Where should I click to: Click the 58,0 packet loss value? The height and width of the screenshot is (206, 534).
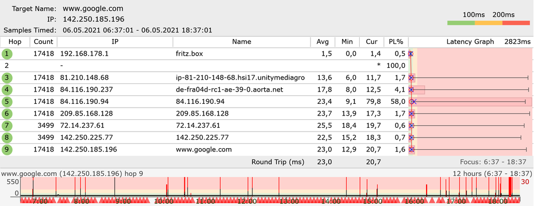pyautogui.click(x=398, y=102)
